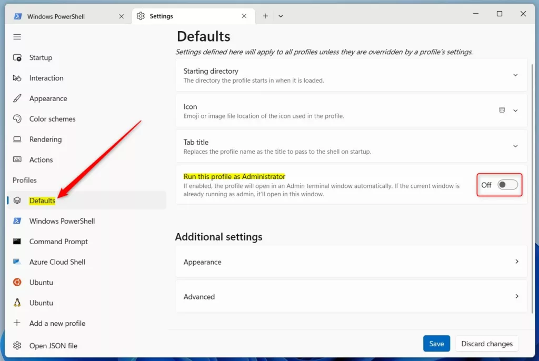Screen dimensions: 539x361
Task: Close the Settings tab
Action: point(244,16)
